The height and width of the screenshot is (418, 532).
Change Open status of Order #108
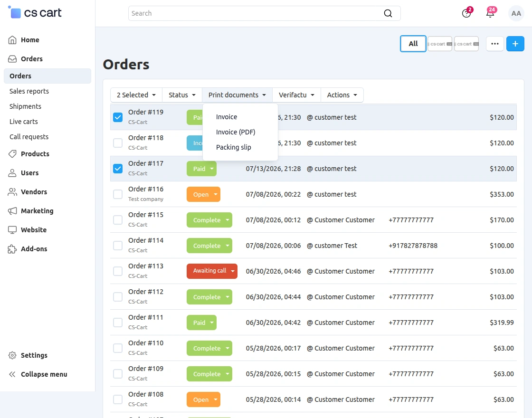pos(204,399)
